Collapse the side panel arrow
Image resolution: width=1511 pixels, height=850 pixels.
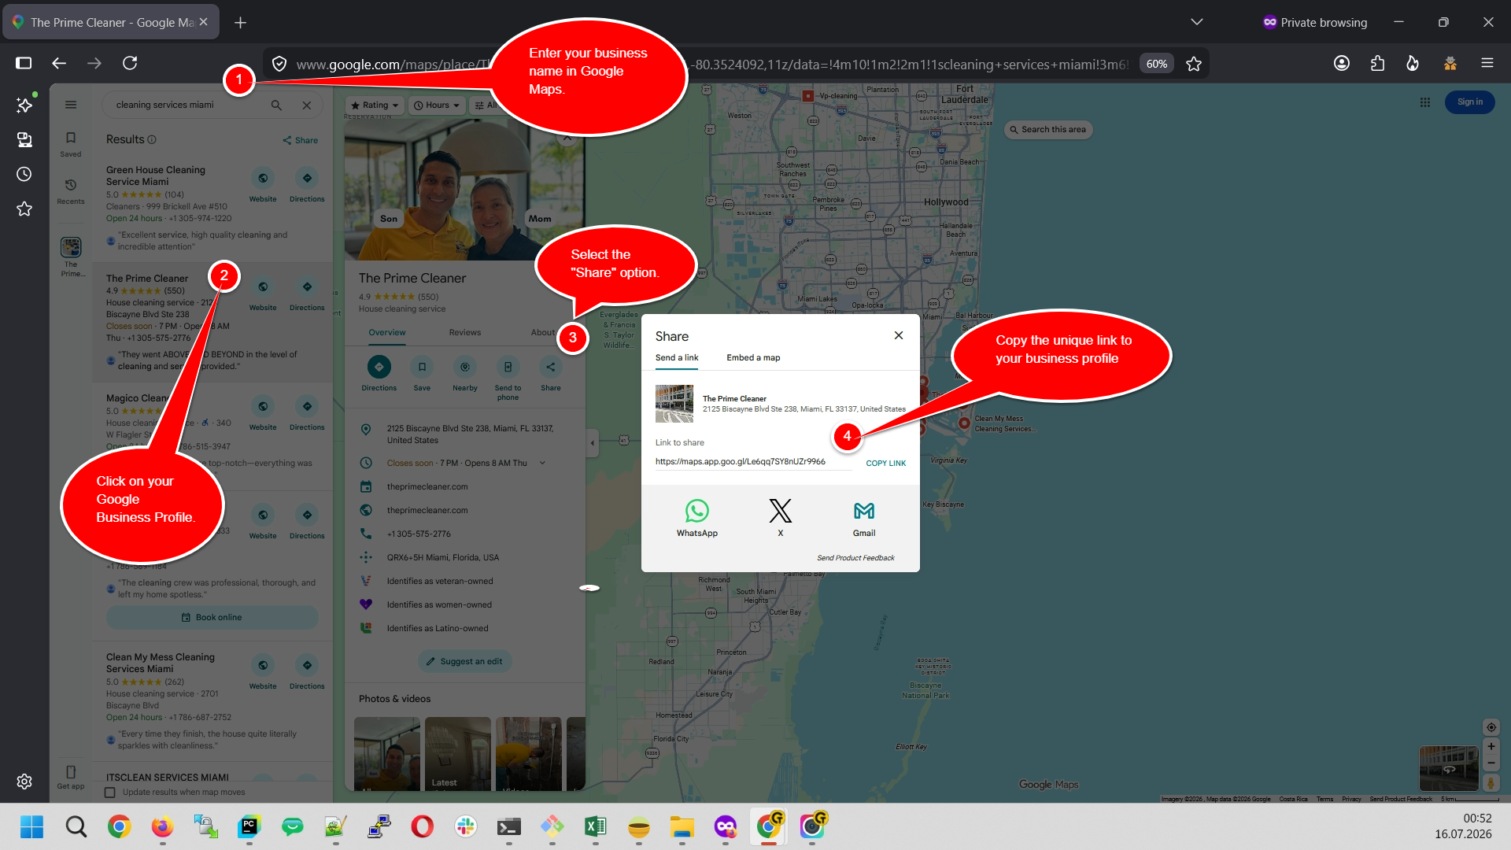click(593, 443)
